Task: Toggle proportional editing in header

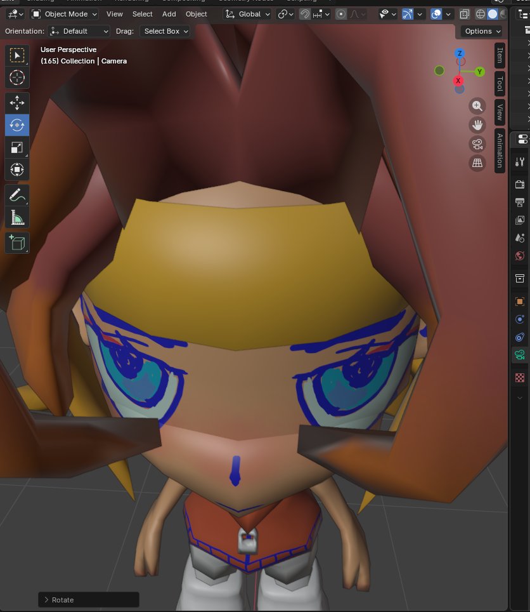Action: pyautogui.click(x=341, y=15)
